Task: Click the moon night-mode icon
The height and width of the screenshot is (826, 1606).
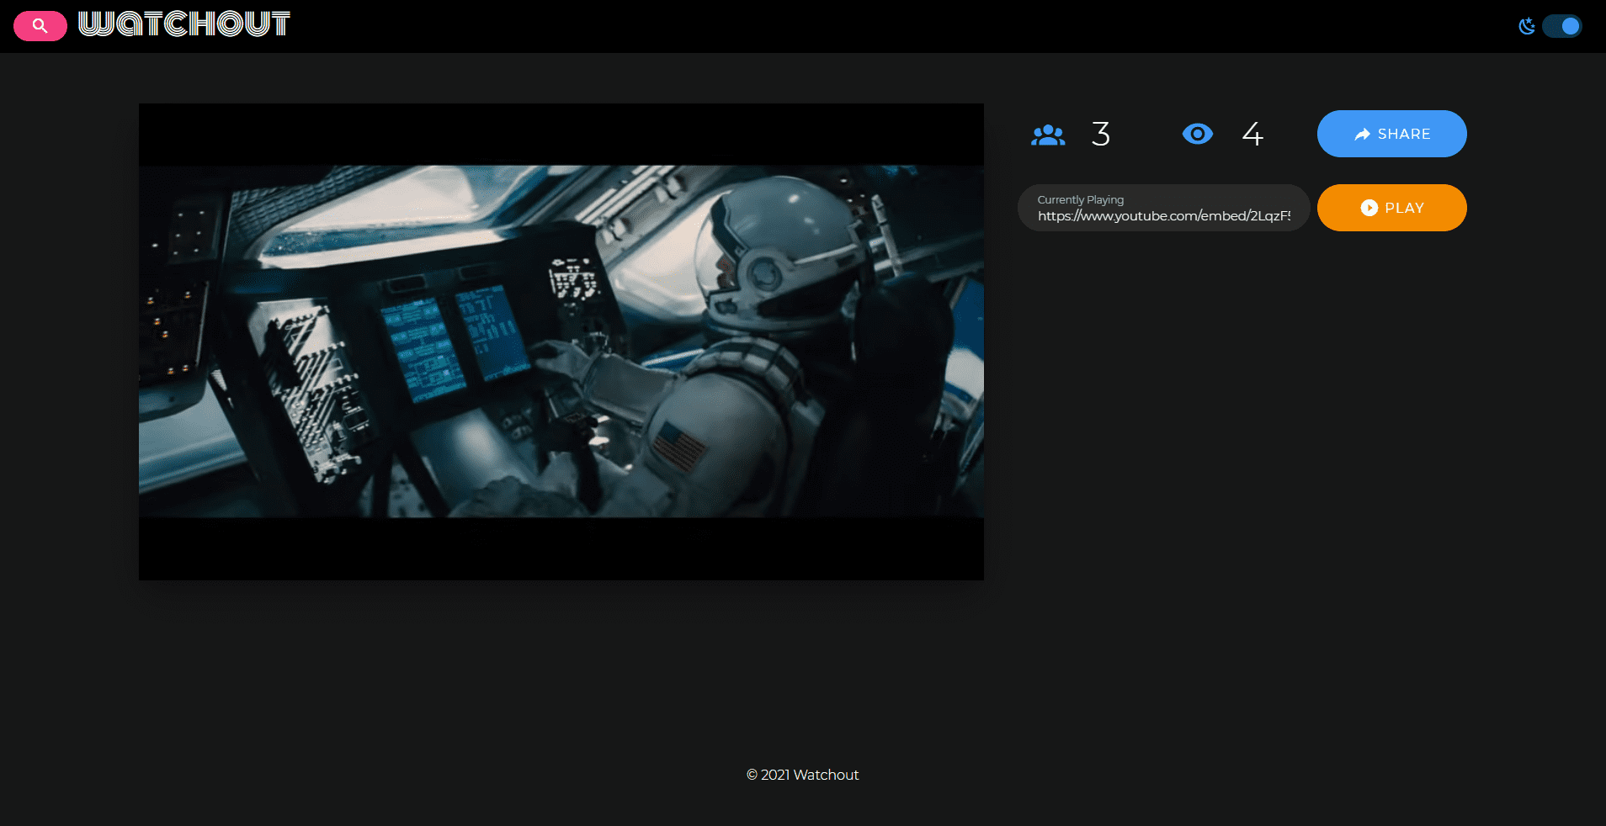Action: pos(1526,26)
